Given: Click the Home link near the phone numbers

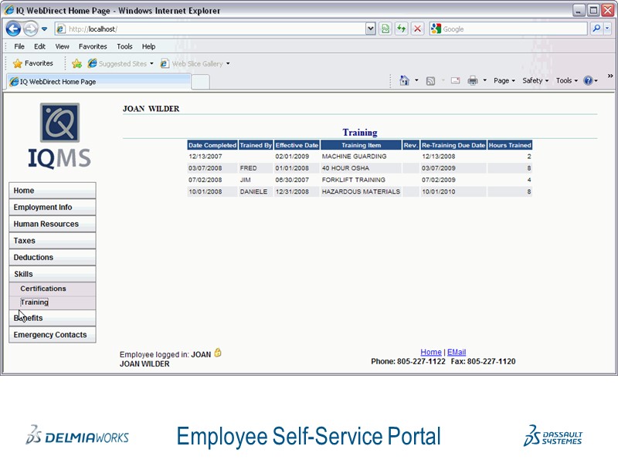Looking at the screenshot, I should [431, 351].
